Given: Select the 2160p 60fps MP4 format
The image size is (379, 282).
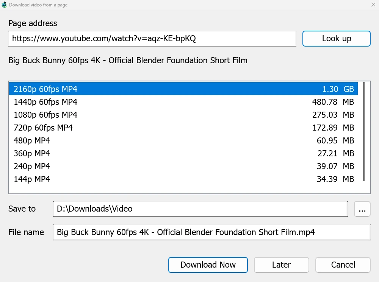Looking at the screenshot, I should click(183, 89).
